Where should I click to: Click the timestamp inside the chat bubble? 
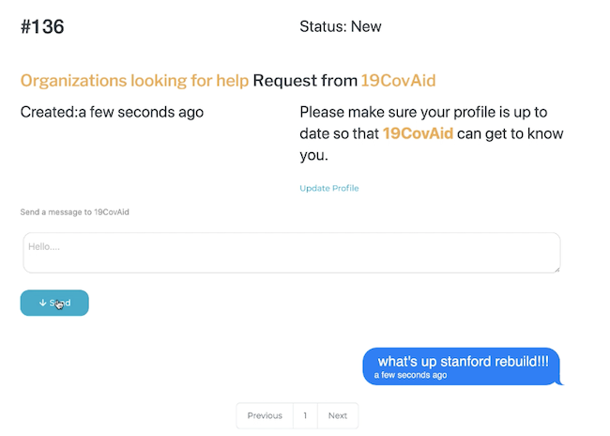click(410, 376)
